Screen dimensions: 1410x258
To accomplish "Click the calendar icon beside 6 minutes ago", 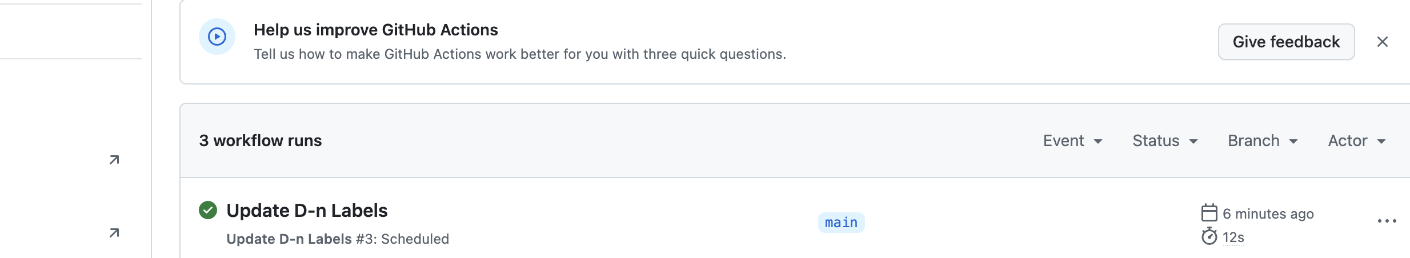I will (x=1209, y=213).
